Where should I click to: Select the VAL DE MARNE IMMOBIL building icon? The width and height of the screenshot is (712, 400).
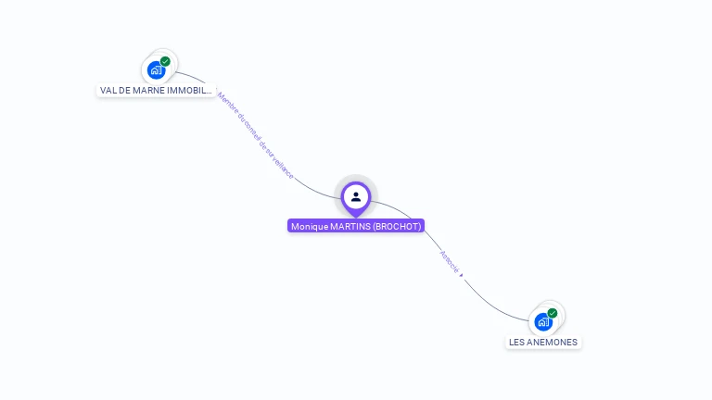click(x=156, y=70)
